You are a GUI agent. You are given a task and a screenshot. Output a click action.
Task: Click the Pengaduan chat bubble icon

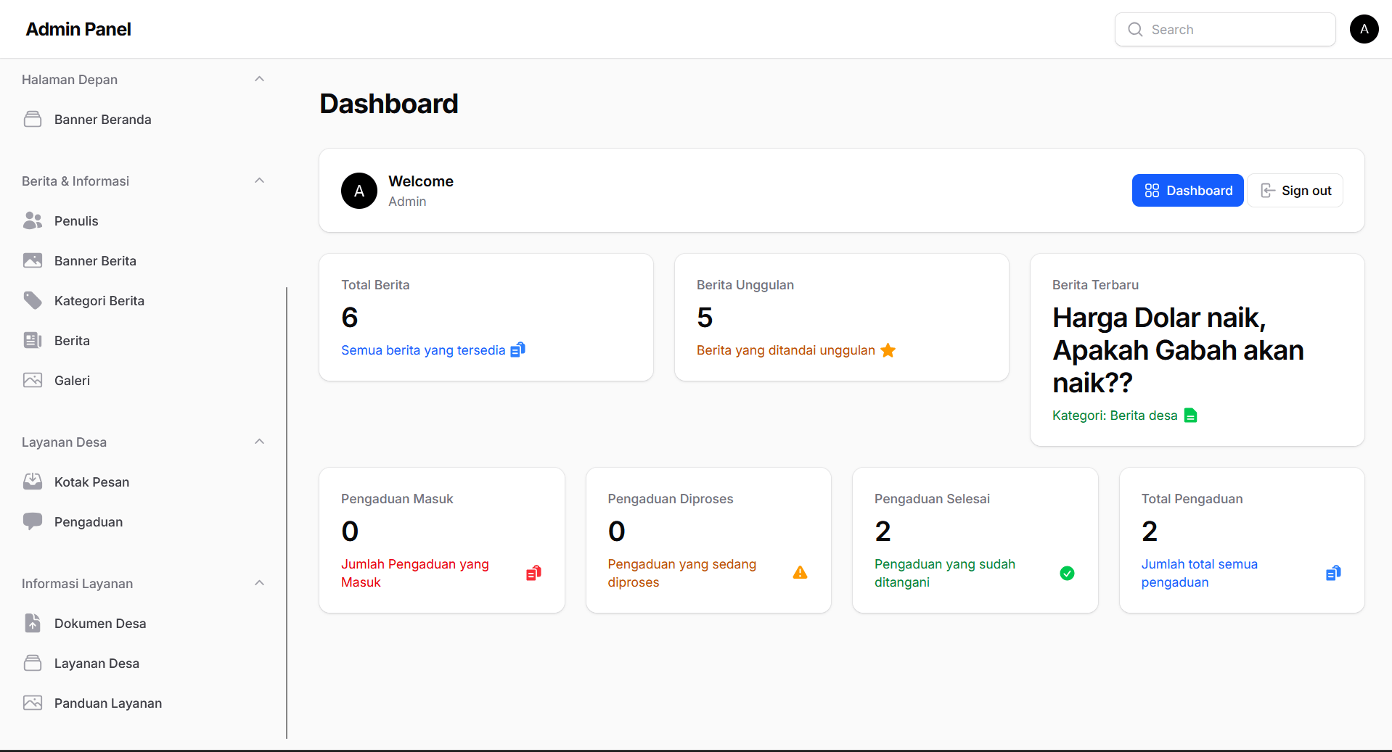tap(33, 522)
